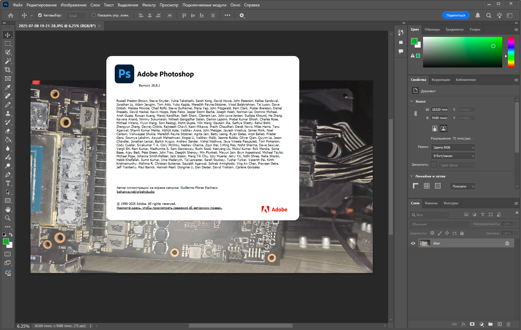Open the search magnifier in top bar
Screen dimensions: 521x330
click(x=489, y=15)
